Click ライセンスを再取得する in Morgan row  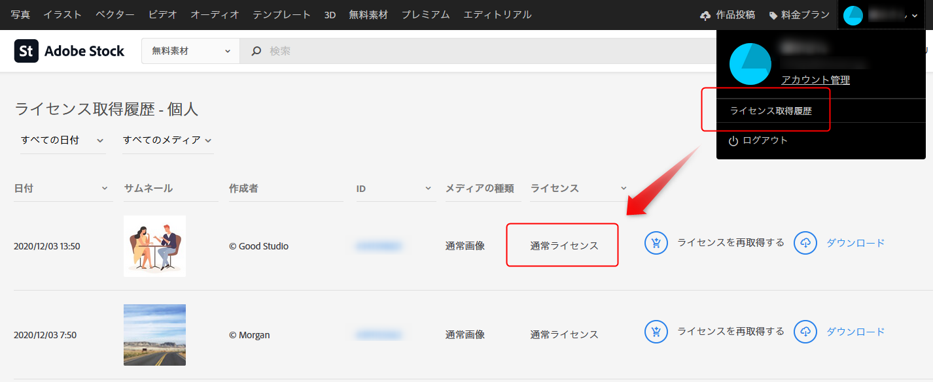pos(731,332)
